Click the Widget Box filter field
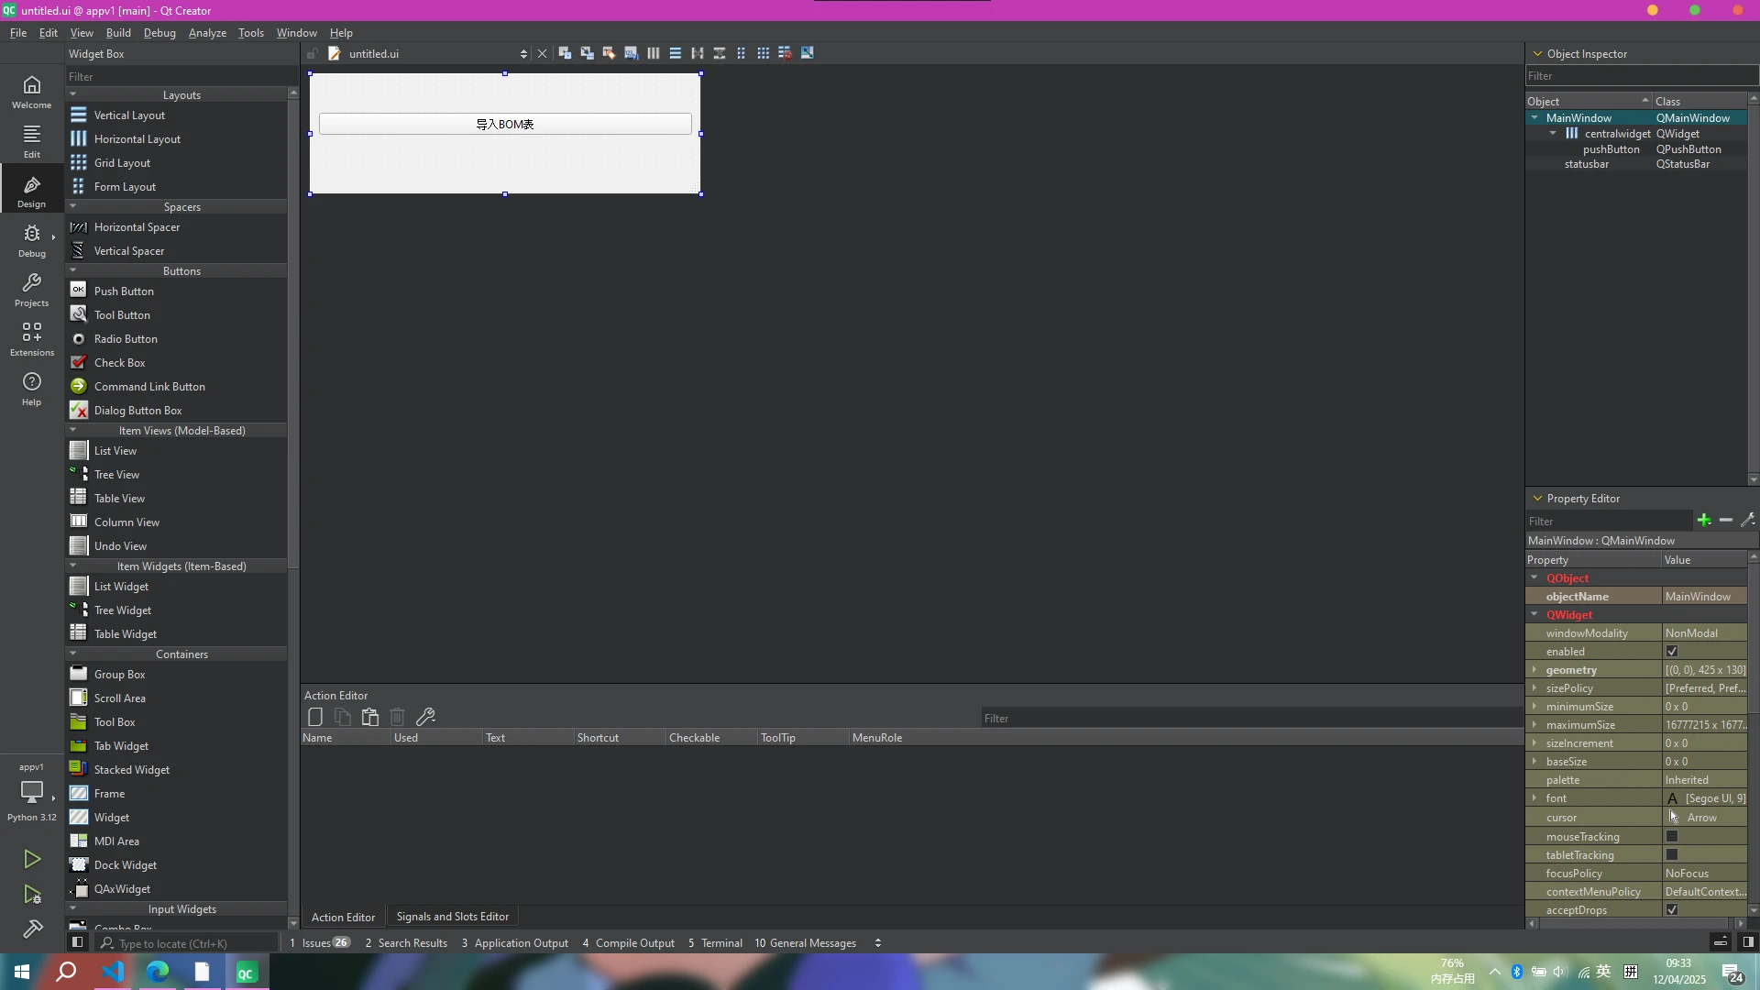 click(174, 76)
